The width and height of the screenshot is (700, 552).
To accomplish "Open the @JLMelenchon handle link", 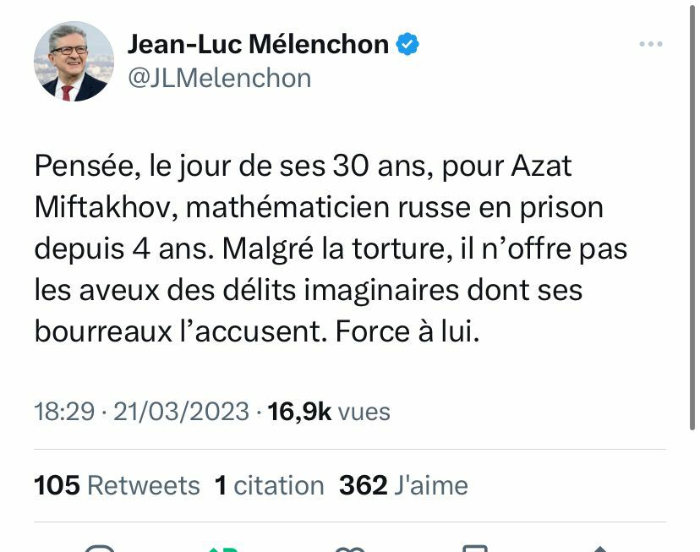I will [x=219, y=79].
